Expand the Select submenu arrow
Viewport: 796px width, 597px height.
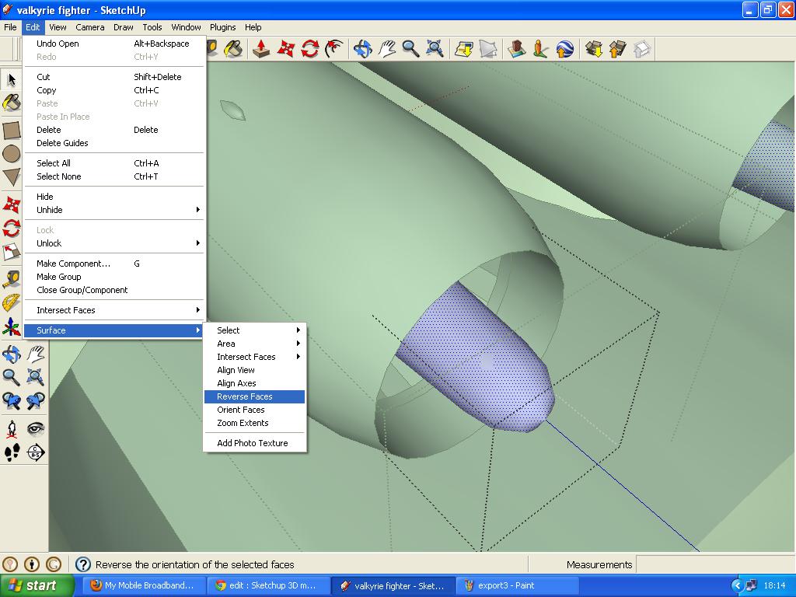[298, 330]
